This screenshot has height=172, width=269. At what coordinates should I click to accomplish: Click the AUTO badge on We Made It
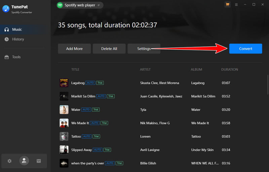[x=95, y=123]
